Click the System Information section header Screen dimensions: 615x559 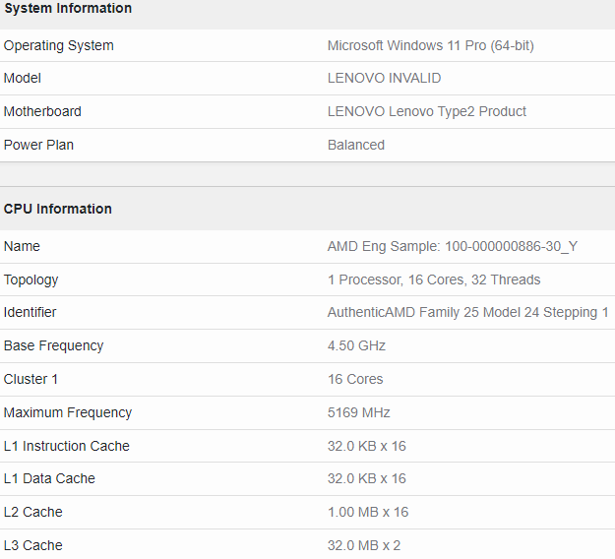[x=67, y=9]
